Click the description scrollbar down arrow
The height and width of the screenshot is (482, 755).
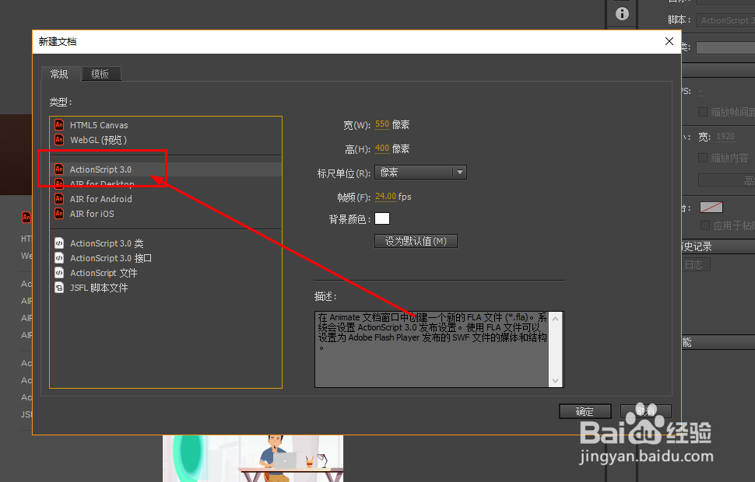555,380
